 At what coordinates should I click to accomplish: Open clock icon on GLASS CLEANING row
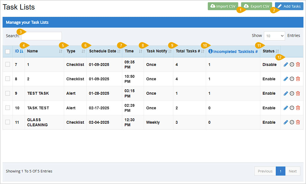pos(292,122)
